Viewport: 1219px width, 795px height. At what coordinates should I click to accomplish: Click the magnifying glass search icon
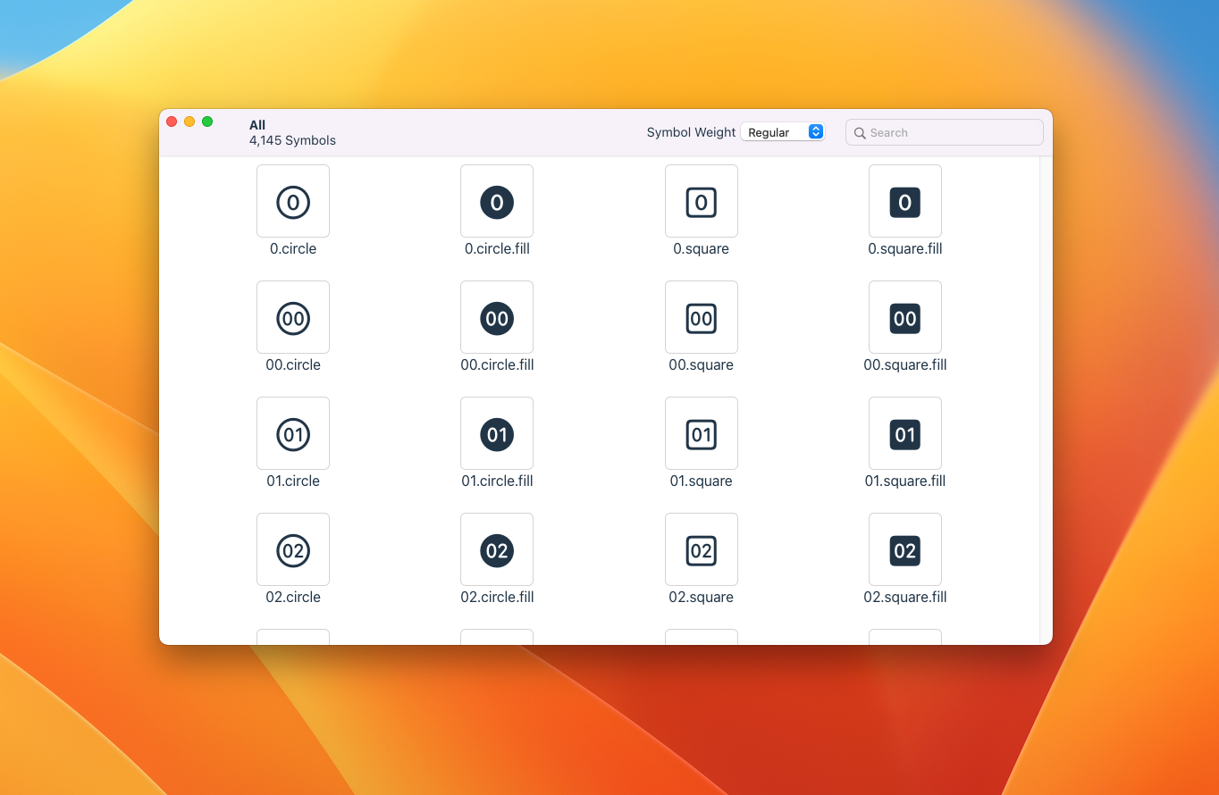pyautogui.click(x=860, y=133)
